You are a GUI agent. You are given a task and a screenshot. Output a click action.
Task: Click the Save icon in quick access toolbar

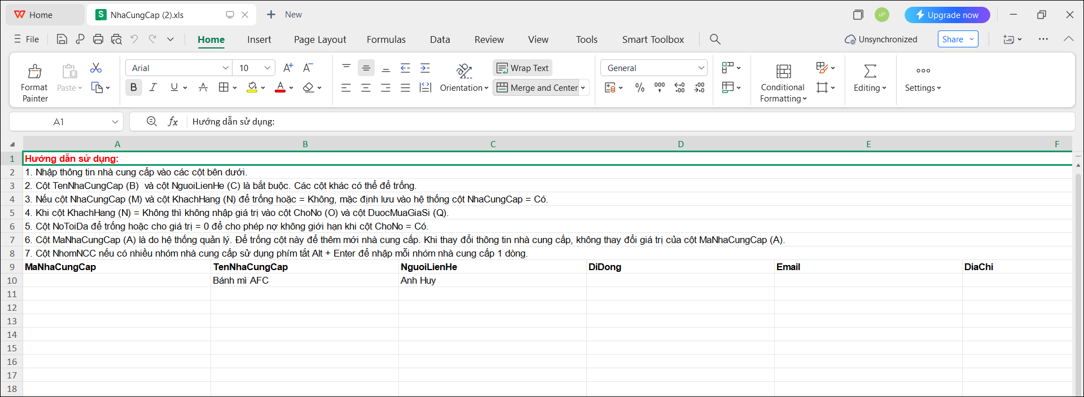pos(62,39)
